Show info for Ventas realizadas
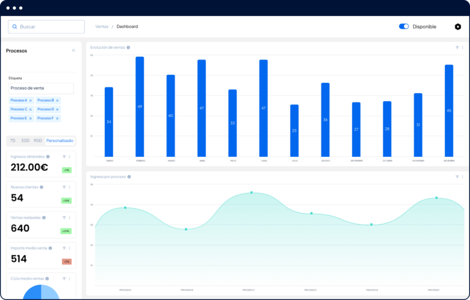Image resolution: width=470 pixels, height=300 pixels. pyautogui.click(x=44, y=218)
